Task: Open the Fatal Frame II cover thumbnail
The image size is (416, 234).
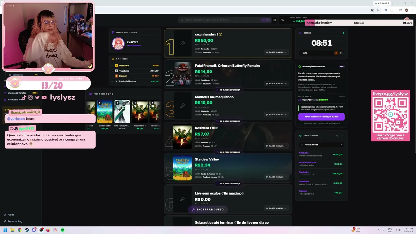Action: click(182, 74)
